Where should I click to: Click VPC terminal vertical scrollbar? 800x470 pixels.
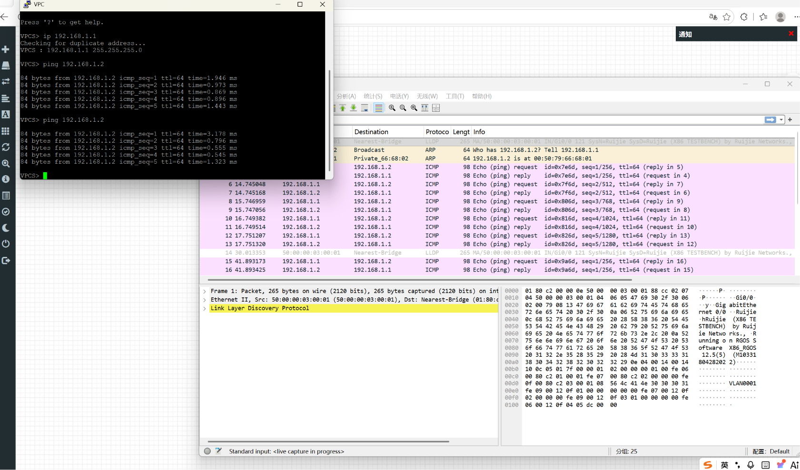pyautogui.click(x=329, y=121)
